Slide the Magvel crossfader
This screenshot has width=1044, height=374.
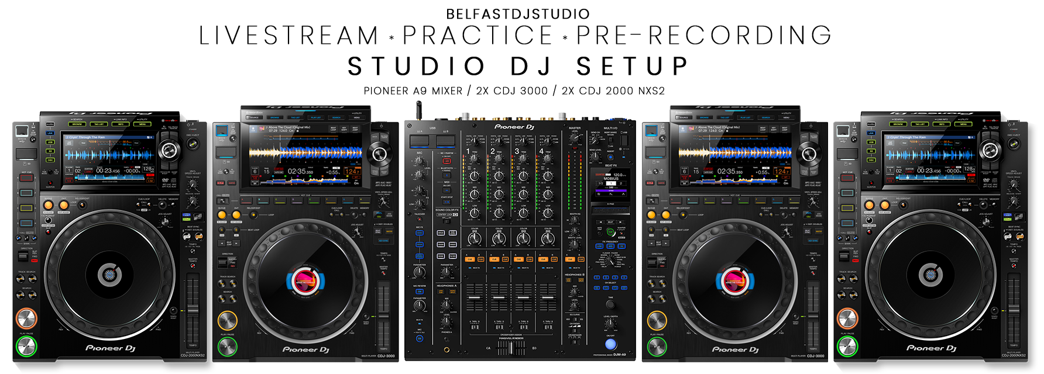pyautogui.click(x=511, y=348)
